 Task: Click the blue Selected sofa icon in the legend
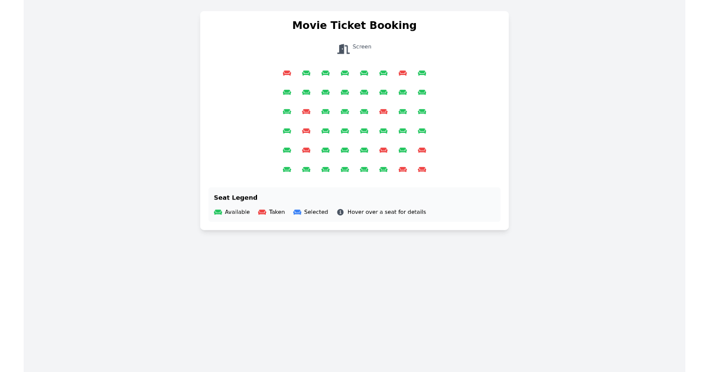297,211
